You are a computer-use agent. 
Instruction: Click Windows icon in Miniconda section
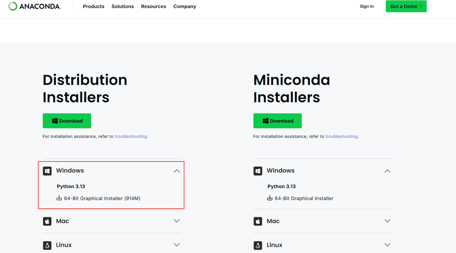(x=258, y=171)
